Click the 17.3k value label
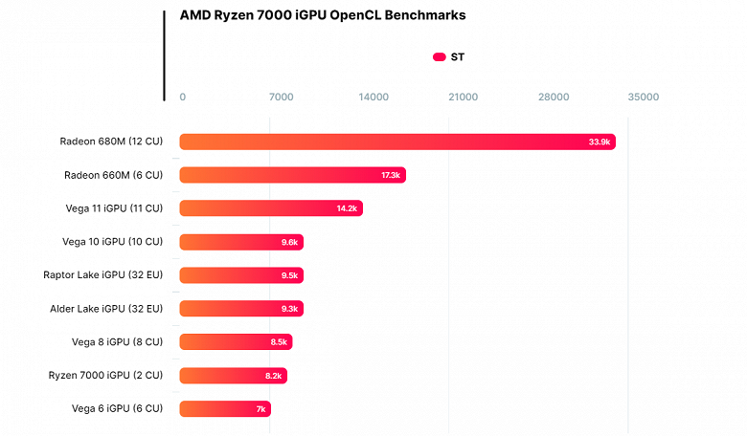 [390, 175]
